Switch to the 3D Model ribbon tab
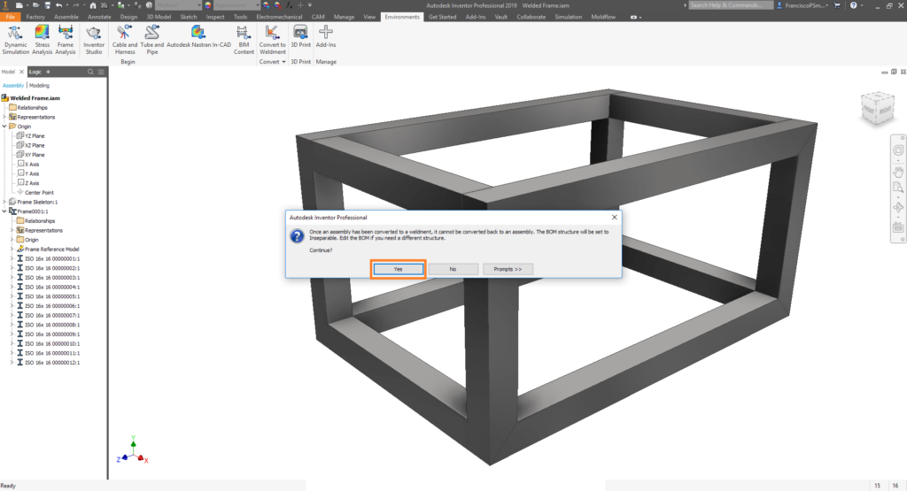 tap(159, 17)
